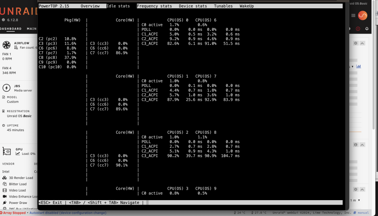Click the 3D Render Load label
This screenshot has width=378, height=216.
(21, 178)
